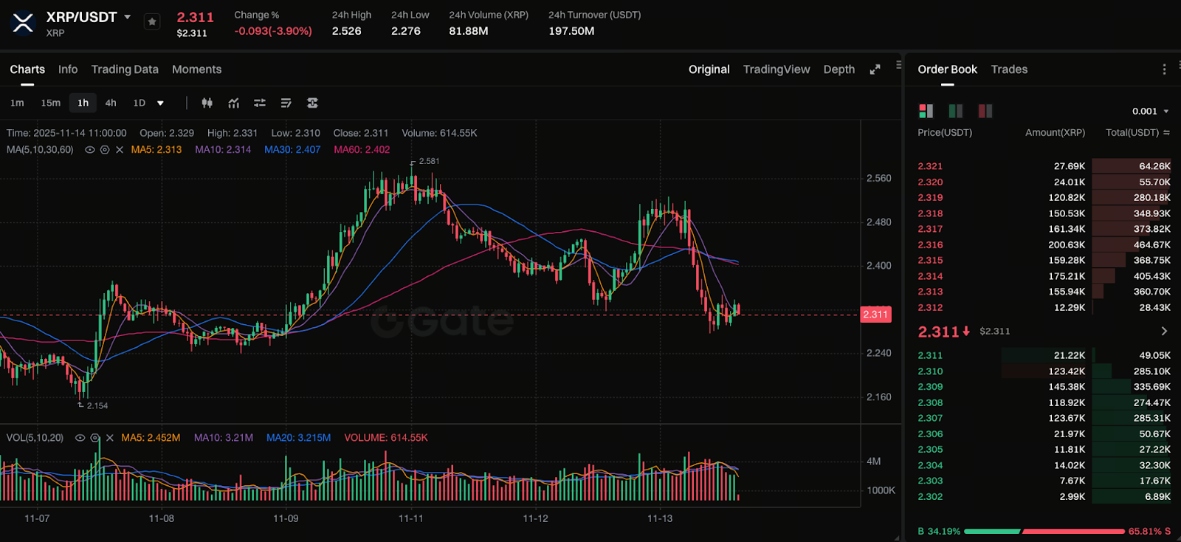1181x542 pixels.
Task: Switch to the Trading Data tab
Action: coord(125,69)
